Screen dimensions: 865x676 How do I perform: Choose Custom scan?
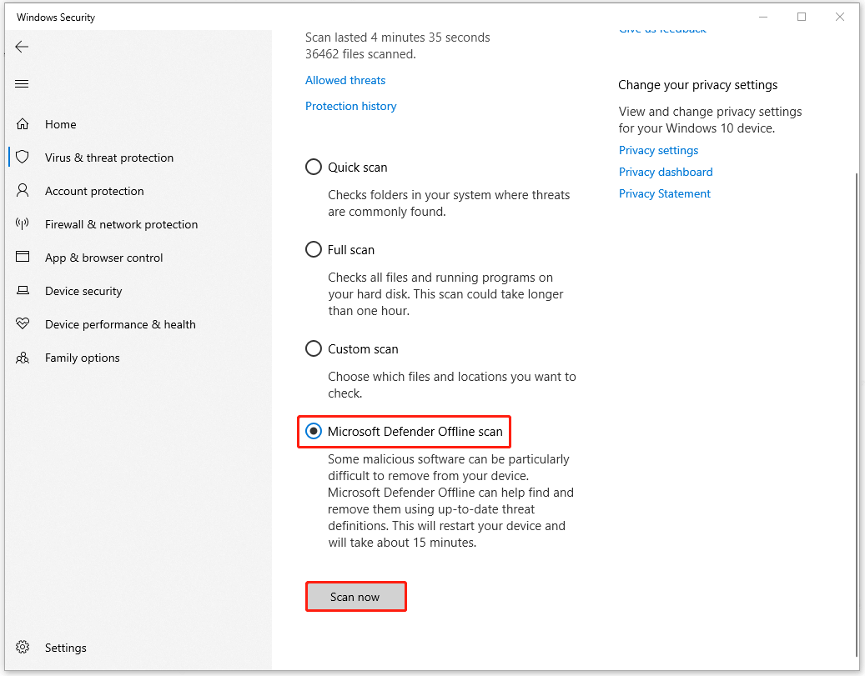click(313, 348)
